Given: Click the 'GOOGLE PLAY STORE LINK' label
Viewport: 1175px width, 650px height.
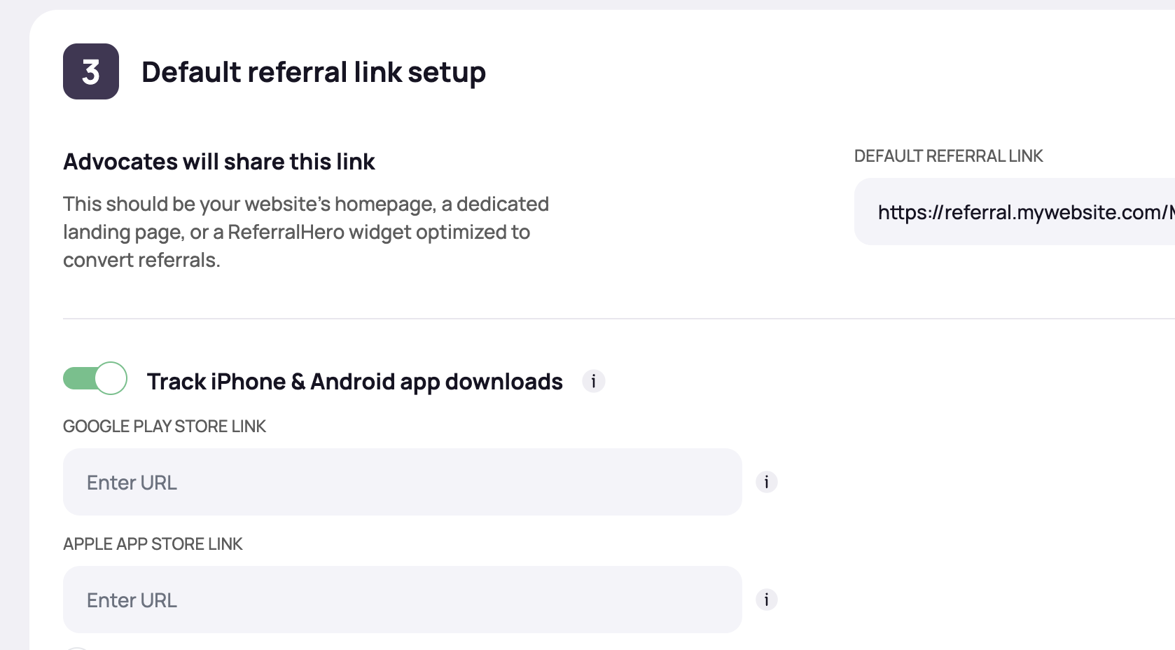Looking at the screenshot, I should point(165,427).
